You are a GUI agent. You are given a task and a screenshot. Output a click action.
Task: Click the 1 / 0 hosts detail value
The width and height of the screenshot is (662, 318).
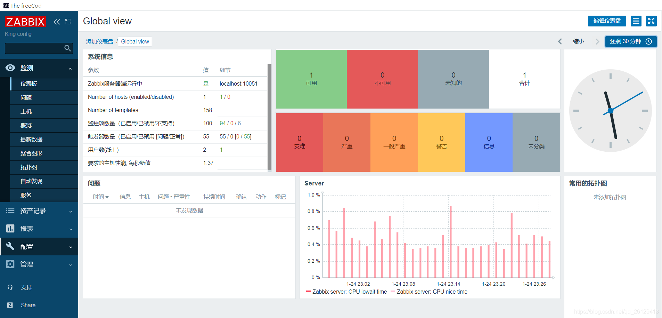(225, 97)
